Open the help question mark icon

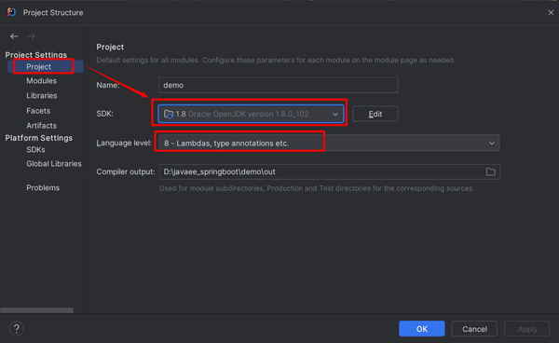(17, 329)
